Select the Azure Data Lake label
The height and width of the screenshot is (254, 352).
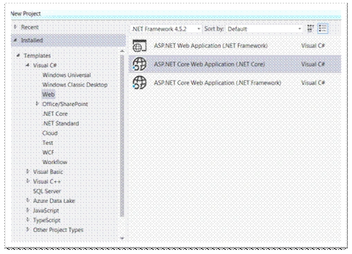[54, 201]
